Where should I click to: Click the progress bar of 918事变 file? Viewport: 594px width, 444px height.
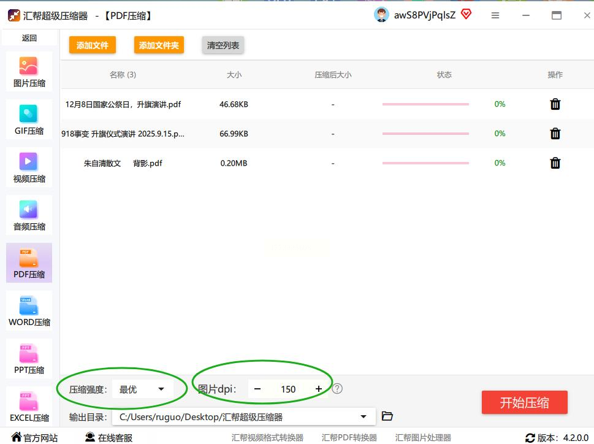[425, 133]
